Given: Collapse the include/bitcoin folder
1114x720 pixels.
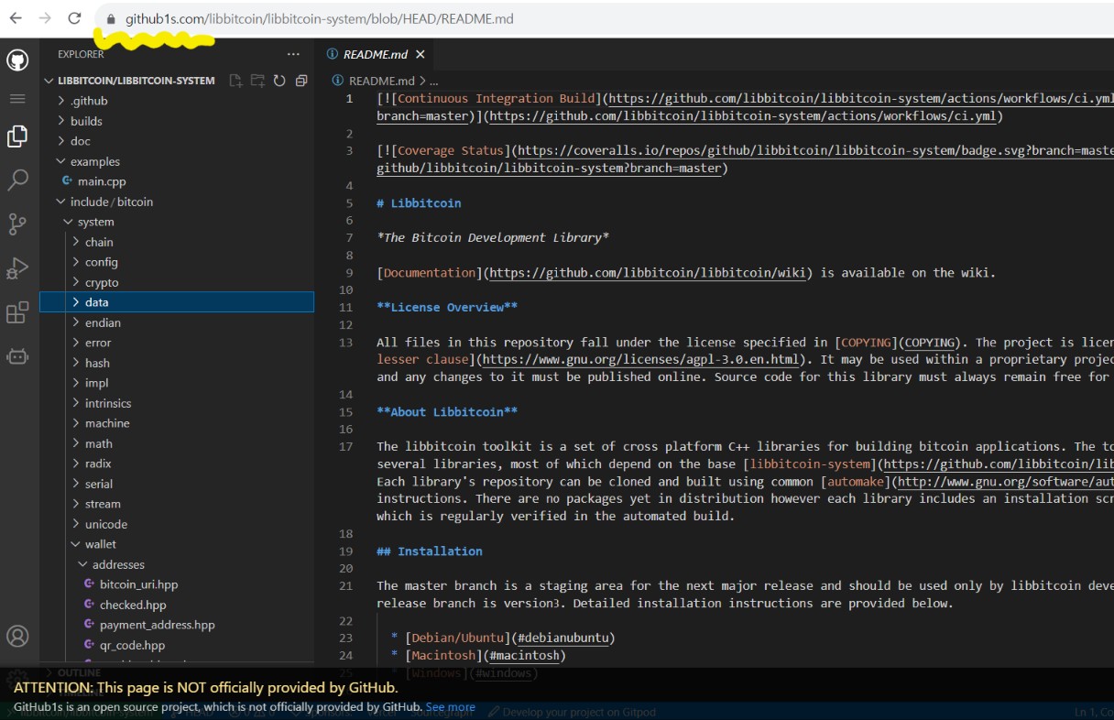Looking at the screenshot, I should (112, 202).
